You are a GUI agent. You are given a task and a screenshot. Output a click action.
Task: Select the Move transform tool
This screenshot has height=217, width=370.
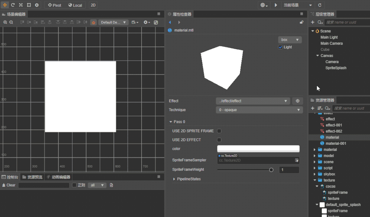pos(5,5)
